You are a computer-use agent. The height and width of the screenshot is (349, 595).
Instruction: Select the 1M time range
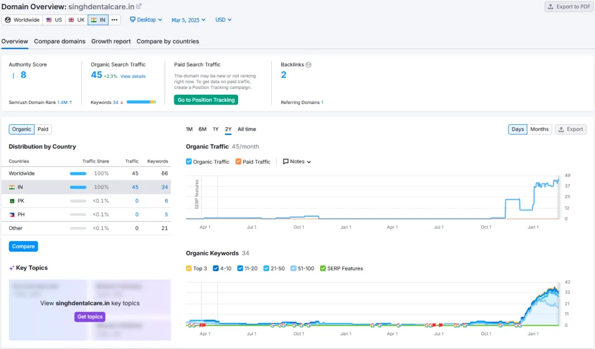pos(189,129)
